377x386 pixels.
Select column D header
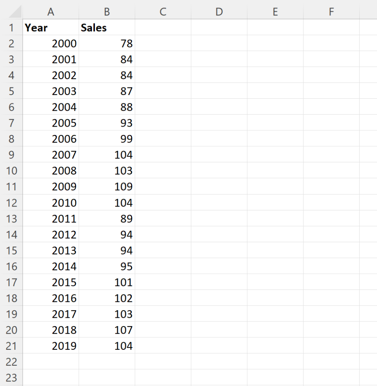click(x=219, y=12)
